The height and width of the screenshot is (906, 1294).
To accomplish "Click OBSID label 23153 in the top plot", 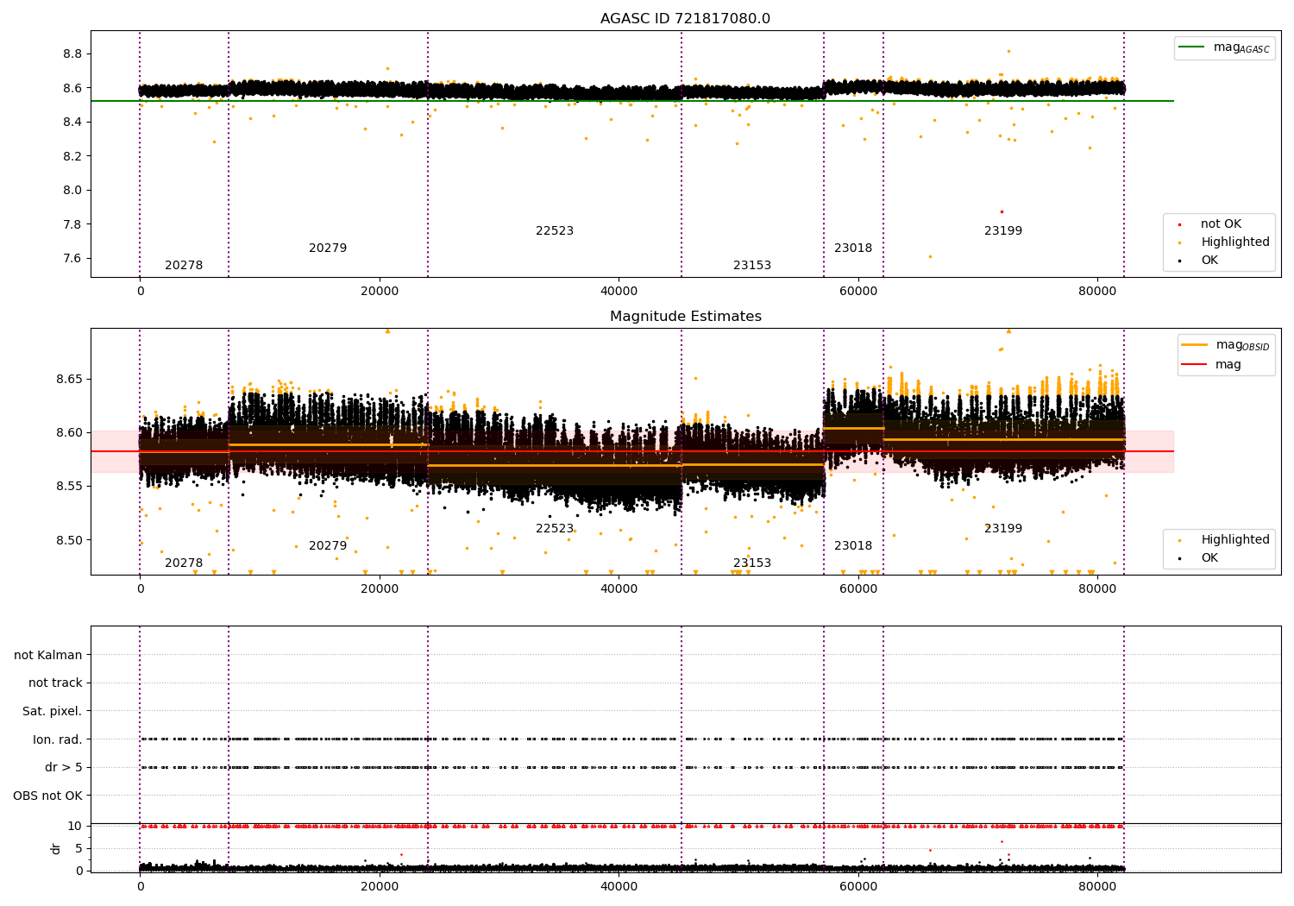I will (x=752, y=266).
